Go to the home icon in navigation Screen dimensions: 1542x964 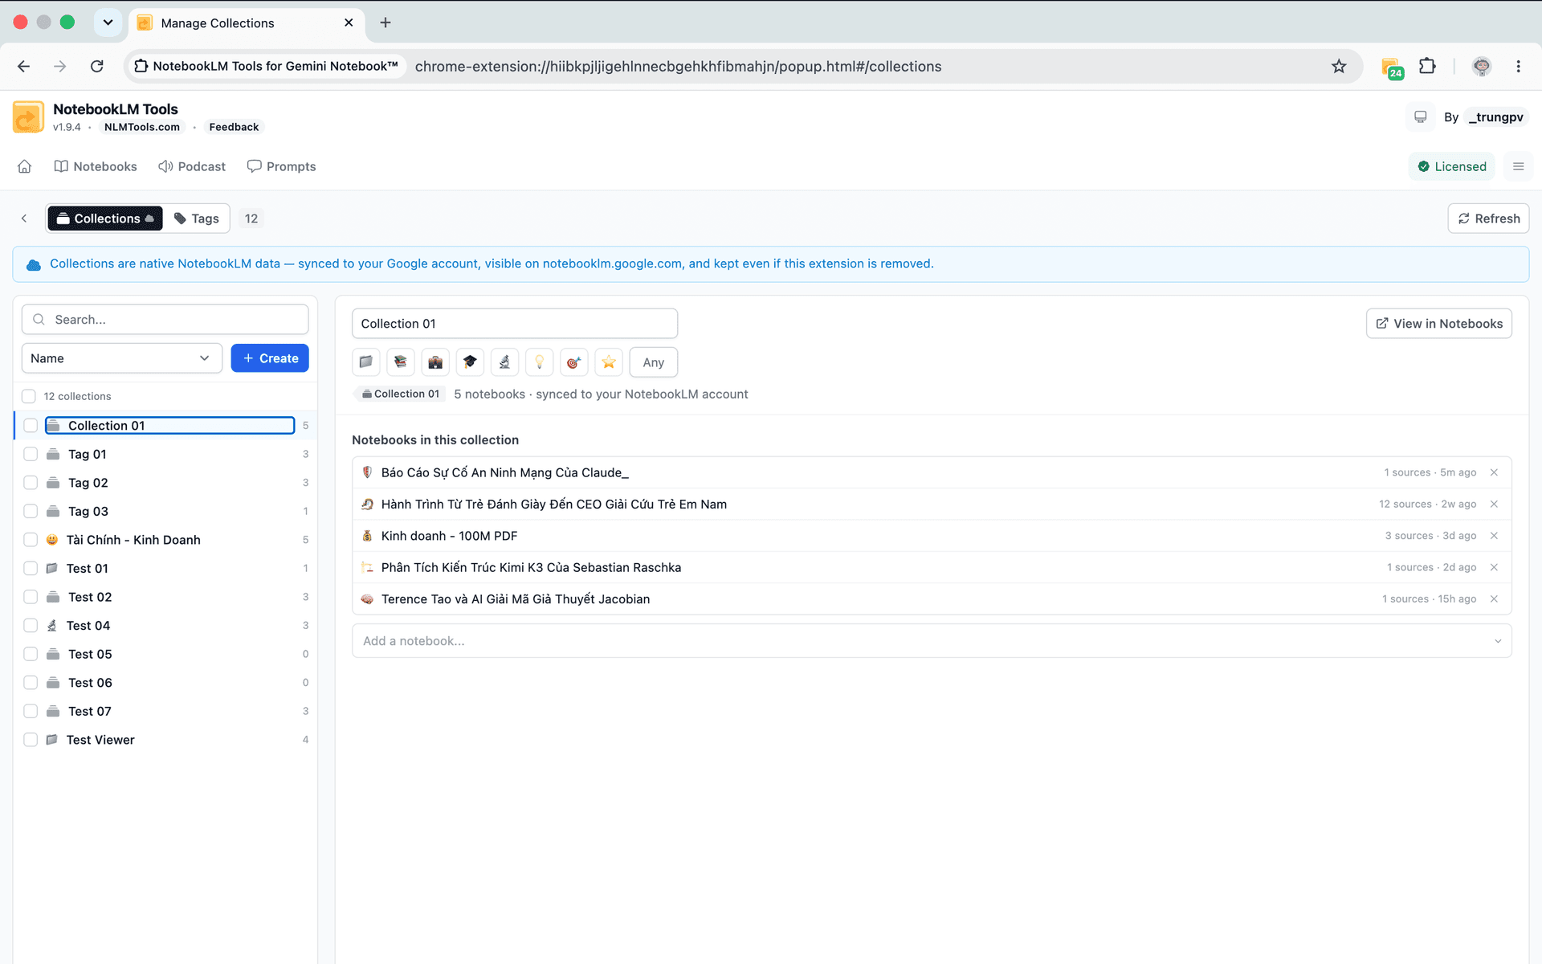click(25, 166)
